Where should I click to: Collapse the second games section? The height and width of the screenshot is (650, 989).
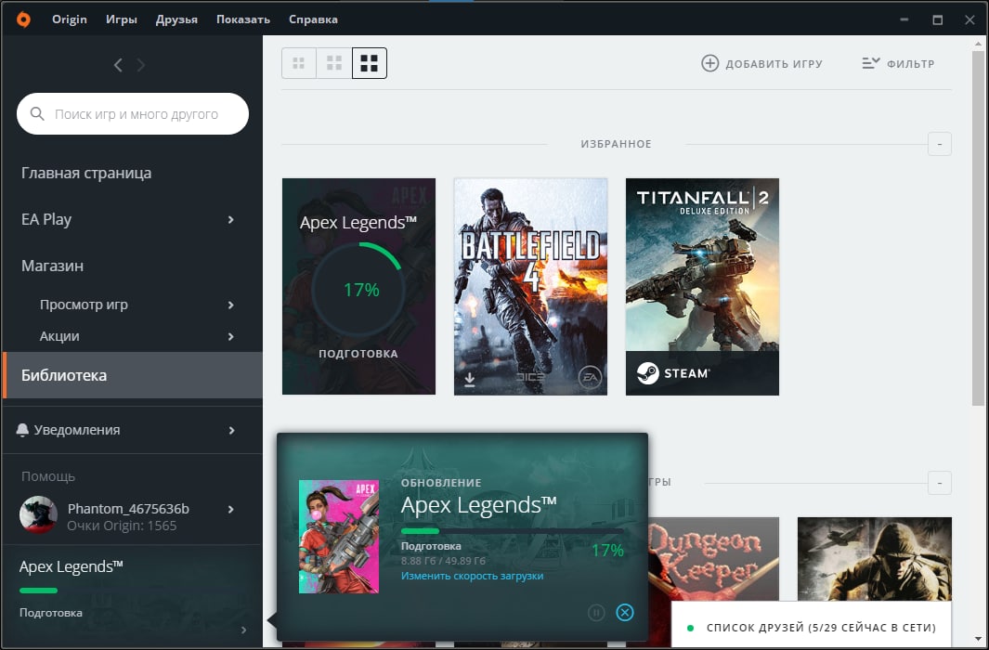click(x=939, y=483)
